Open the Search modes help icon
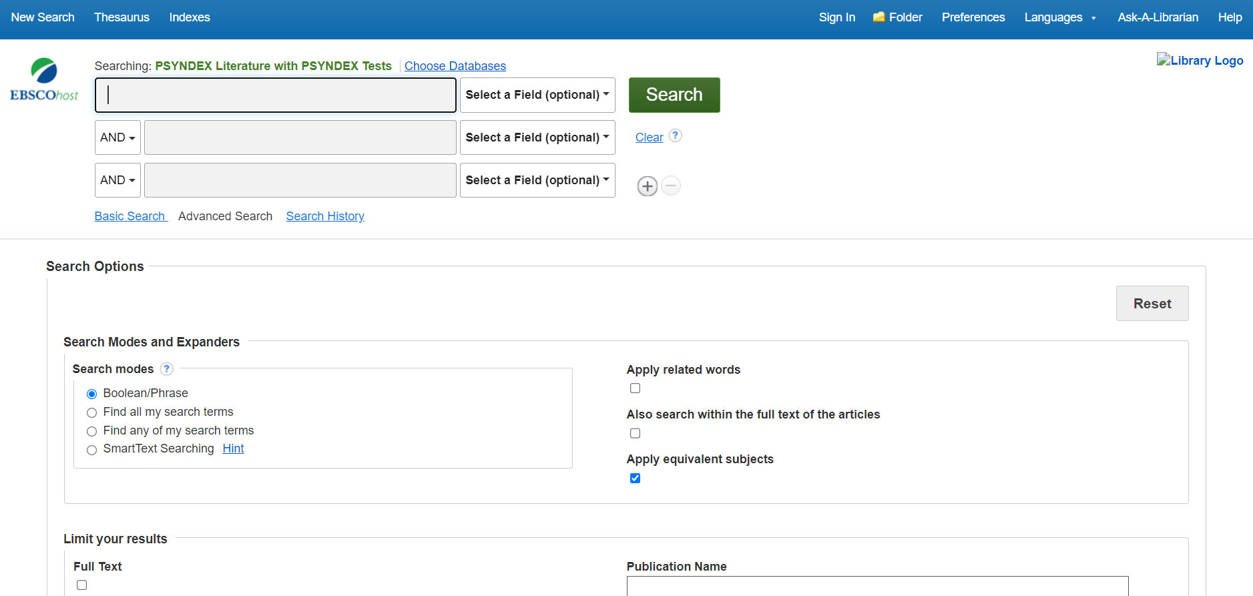The height and width of the screenshot is (596, 1253). point(167,369)
